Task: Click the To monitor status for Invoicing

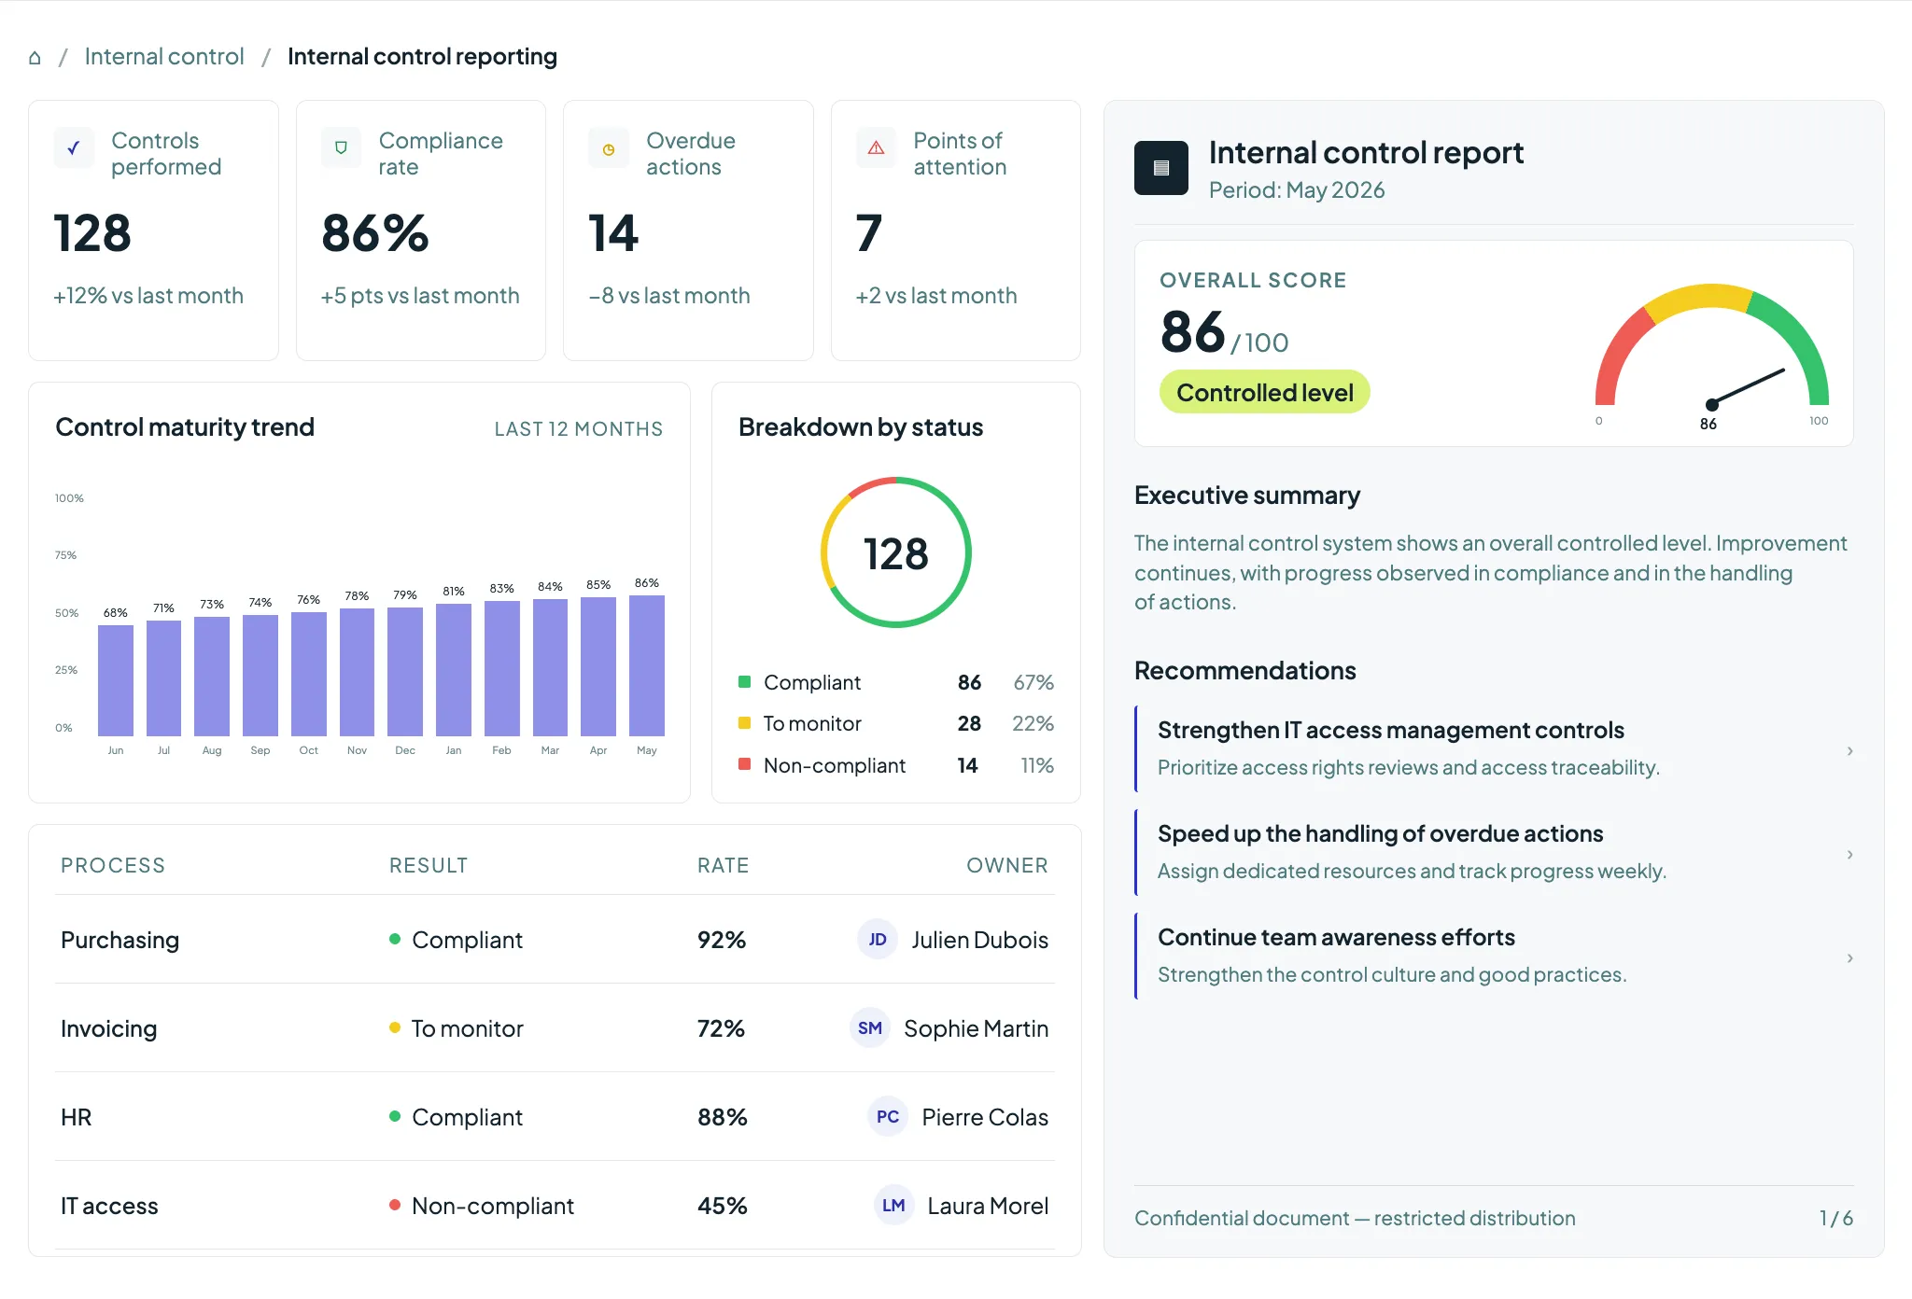Action: [457, 1028]
